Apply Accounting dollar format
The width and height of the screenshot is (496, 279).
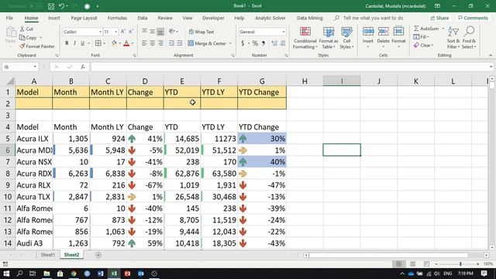click(x=243, y=43)
